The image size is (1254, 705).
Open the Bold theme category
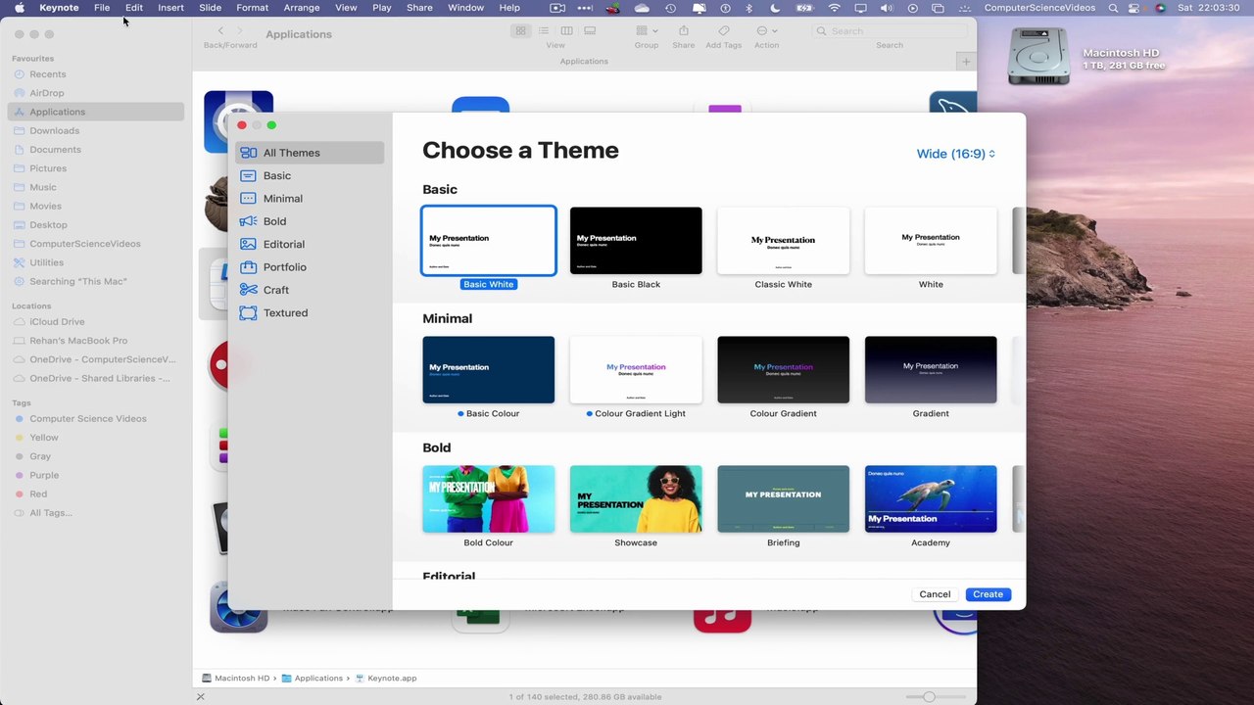point(310,221)
